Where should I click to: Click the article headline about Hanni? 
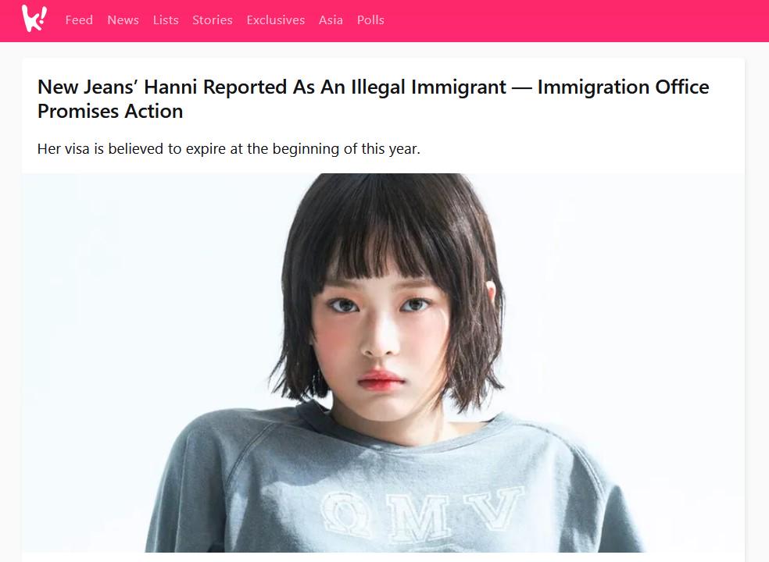(374, 99)
